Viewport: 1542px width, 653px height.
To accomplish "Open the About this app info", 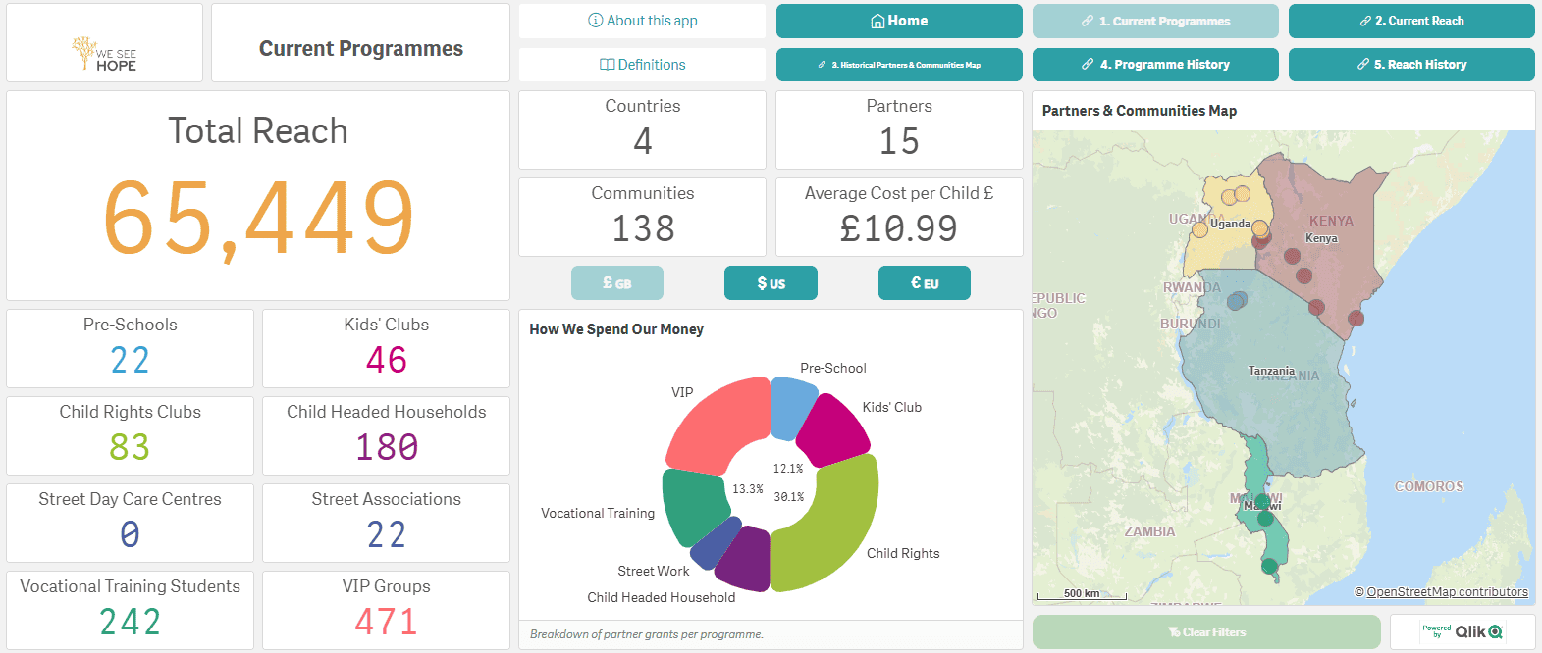I will tap(642, 21).
